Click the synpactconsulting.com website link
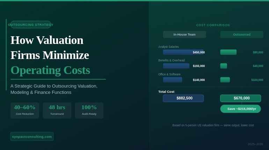 pyautogui.click(x=32, y=136)
